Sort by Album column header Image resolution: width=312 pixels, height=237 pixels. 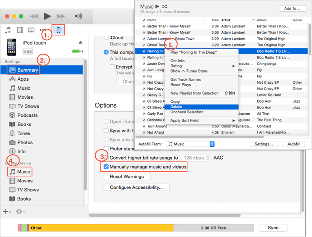[x=273, y=20]
